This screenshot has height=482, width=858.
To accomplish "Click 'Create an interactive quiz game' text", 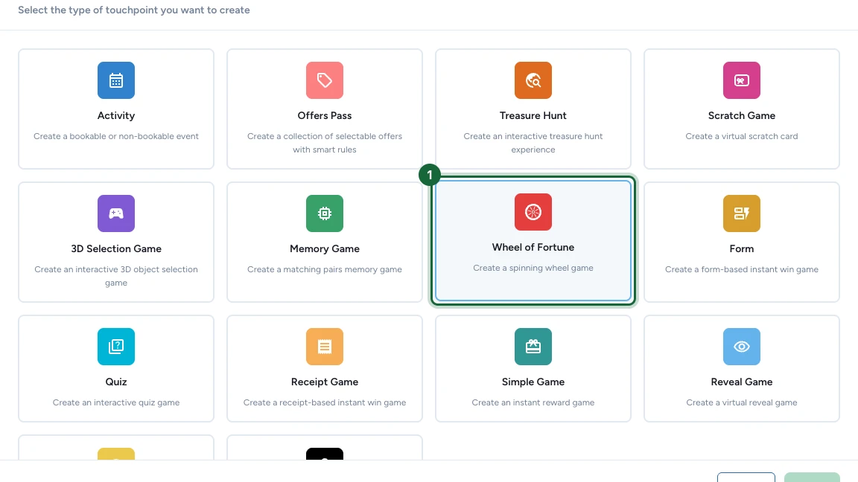I will point(116,402).
